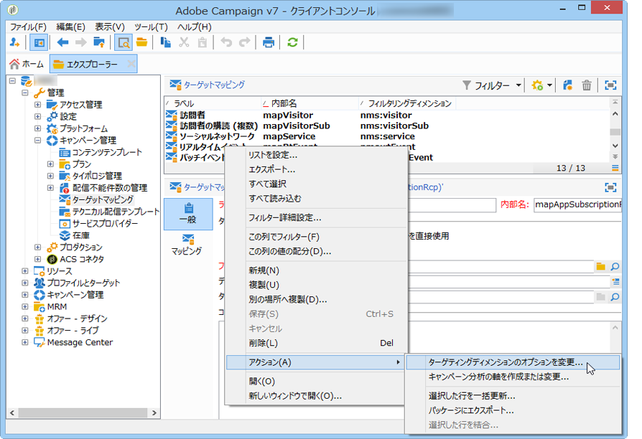This screenshot has width=642, height=439.
Task: Open the フィルター dropdown
Action: tap(493, 85)
